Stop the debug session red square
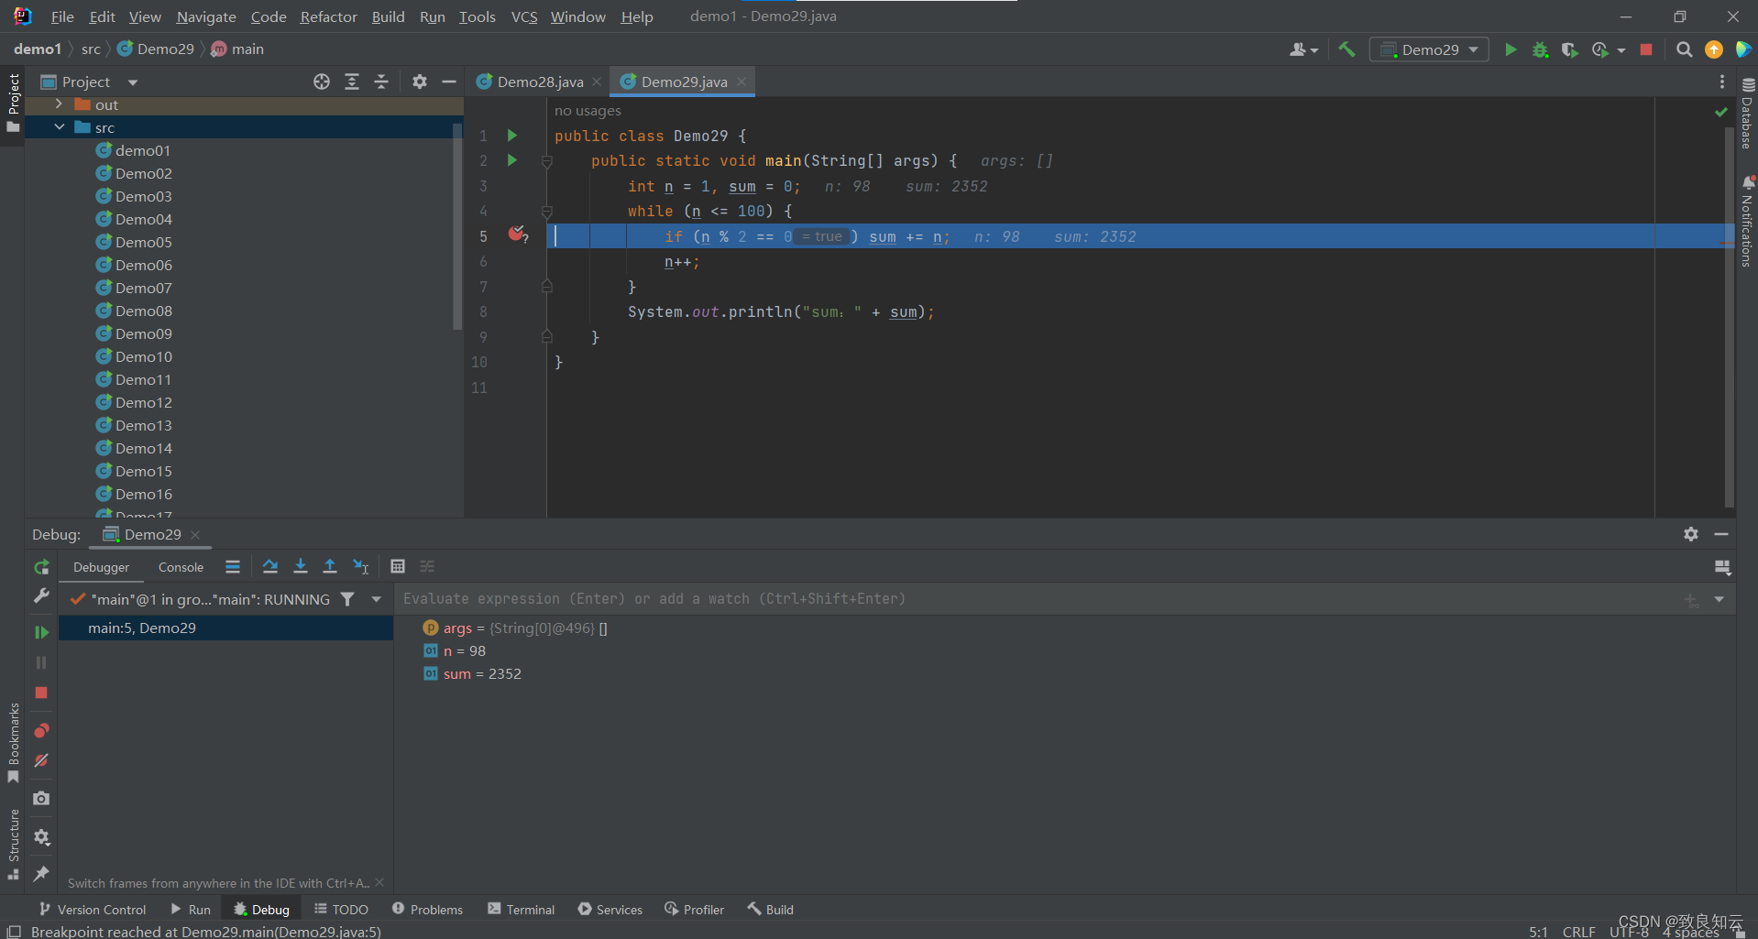Screen dimensions: 1758x939 [41, 693]
